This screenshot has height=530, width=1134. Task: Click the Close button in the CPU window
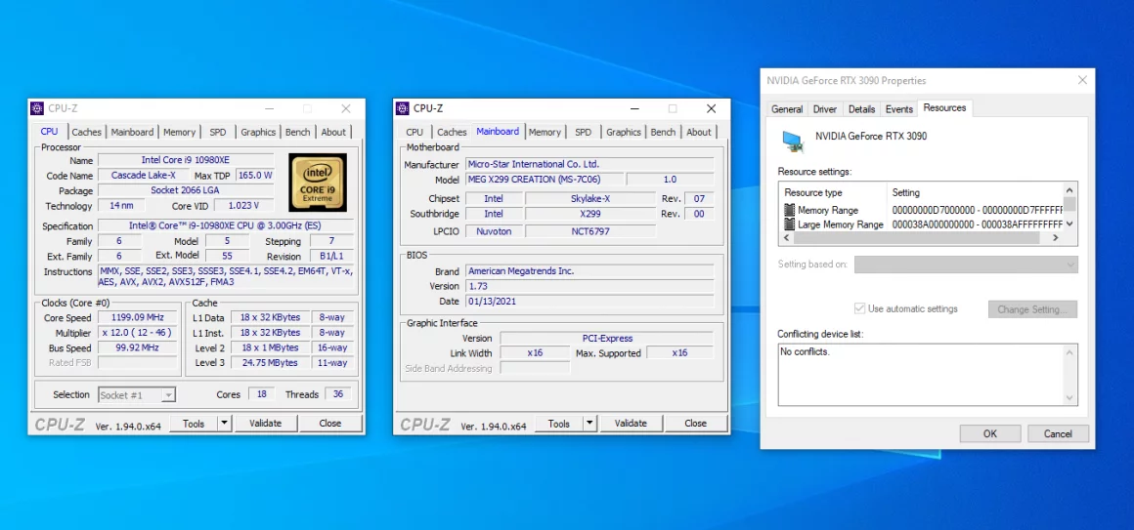[x=330, y=424]
